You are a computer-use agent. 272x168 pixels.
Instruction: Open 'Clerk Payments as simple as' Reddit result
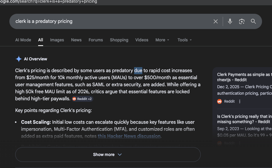tap(244, 77)
